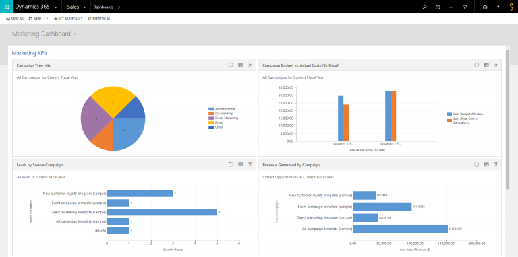The height and width of the screenshot is (257, 518).
Task: Click the dashboard vertical scrollbar thumb
Action: tap(507, 119)
